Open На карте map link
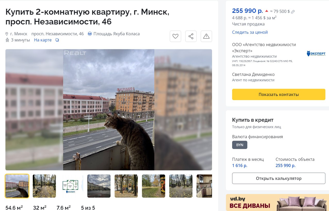The width and height of the screenshot is (329, 211). point(43,40)
